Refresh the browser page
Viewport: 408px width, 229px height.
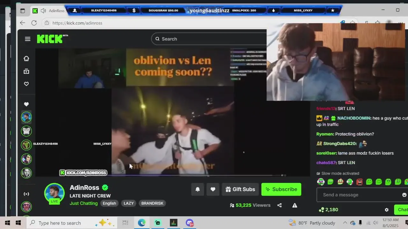[34, 23]
